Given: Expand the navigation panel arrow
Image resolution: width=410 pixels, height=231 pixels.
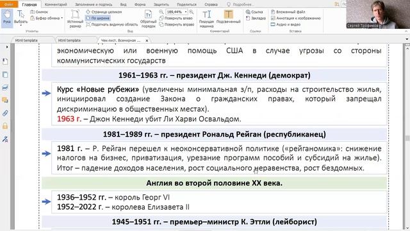Looking at the screenshot, I should [7, 47].
